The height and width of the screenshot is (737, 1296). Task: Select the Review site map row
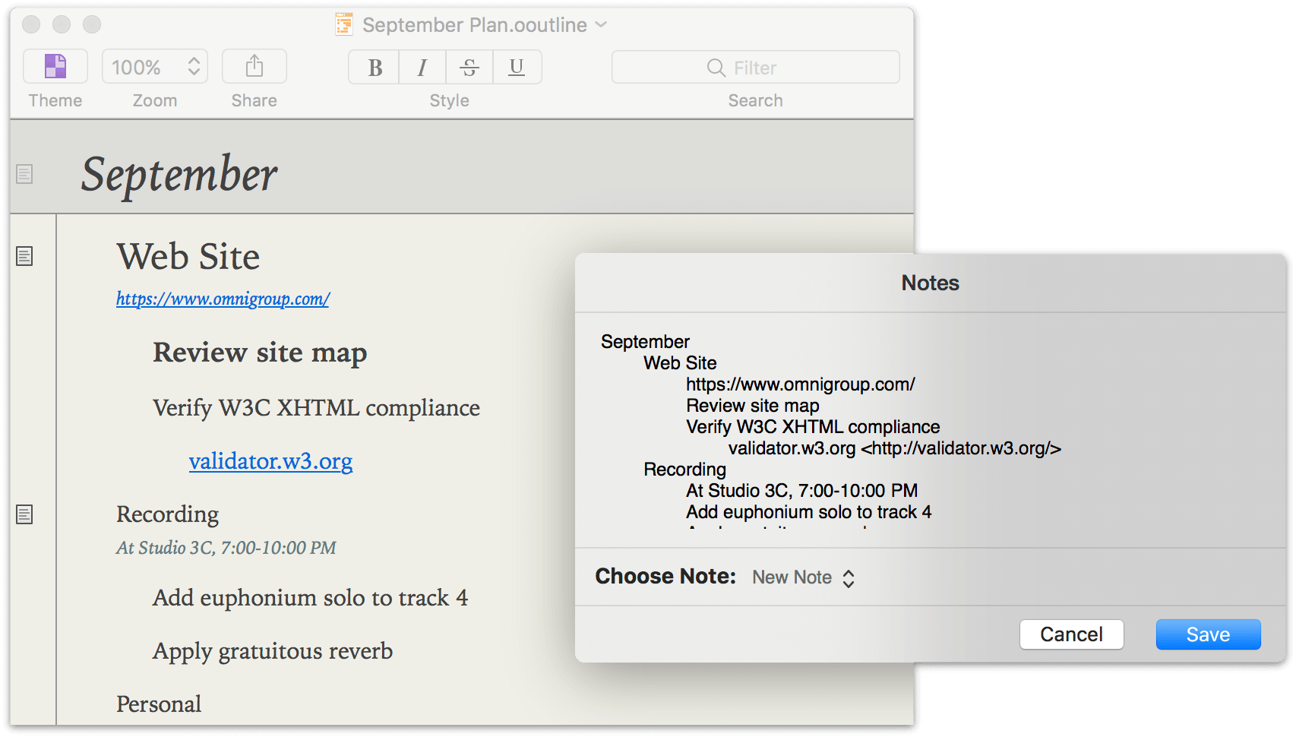click(x=260, y=353)
